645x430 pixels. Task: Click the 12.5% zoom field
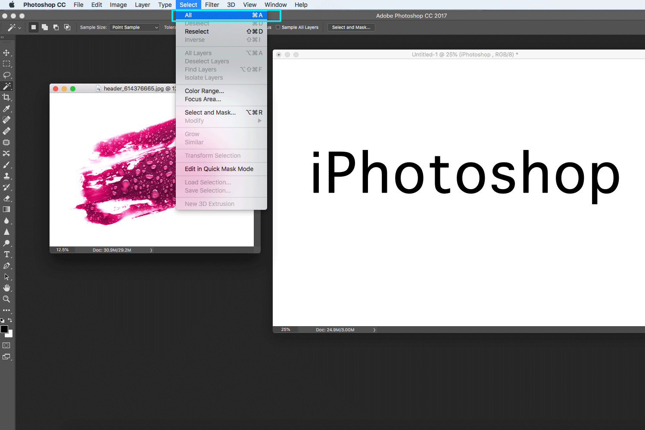(x=62, y=250)
